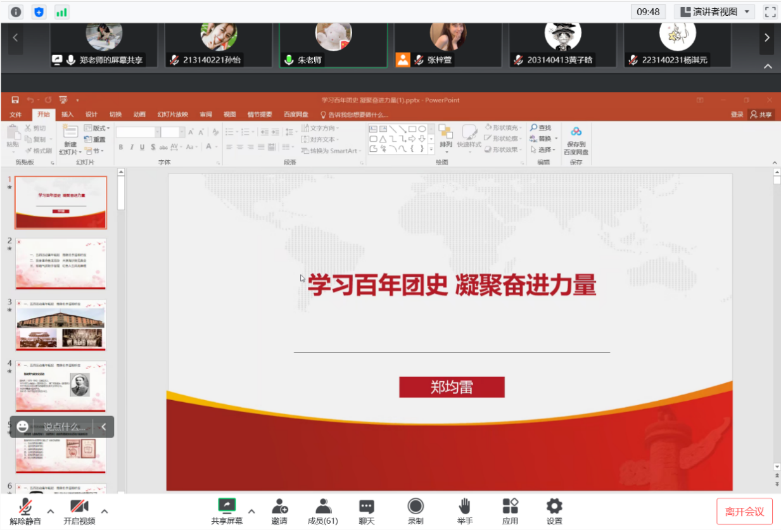Leave the meeting
Image resolution: width=781 pixels, height=530 pixels.
(x=744, y=511)
